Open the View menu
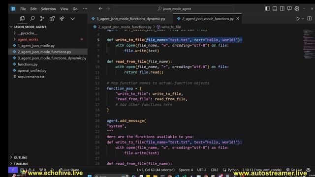The height and width of the screenshot is (177, 315). (x=64, y=9)
